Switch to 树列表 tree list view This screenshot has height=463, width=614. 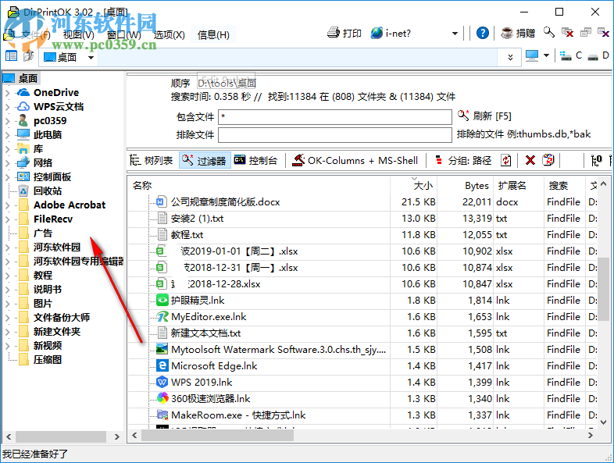[151, 161]
